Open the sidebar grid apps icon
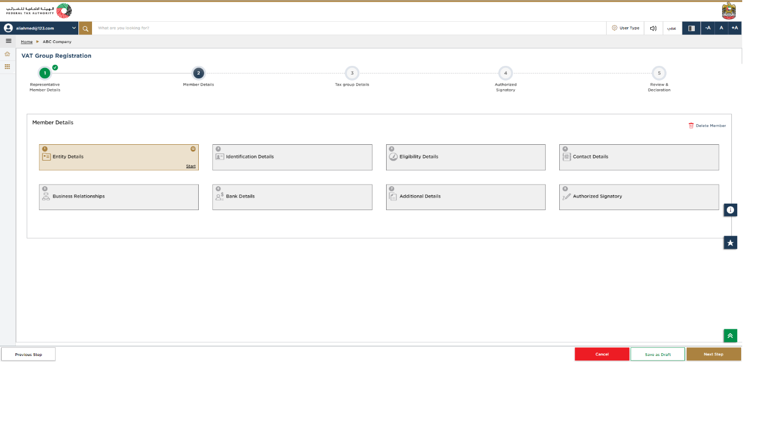 click(x=8, y=66)
